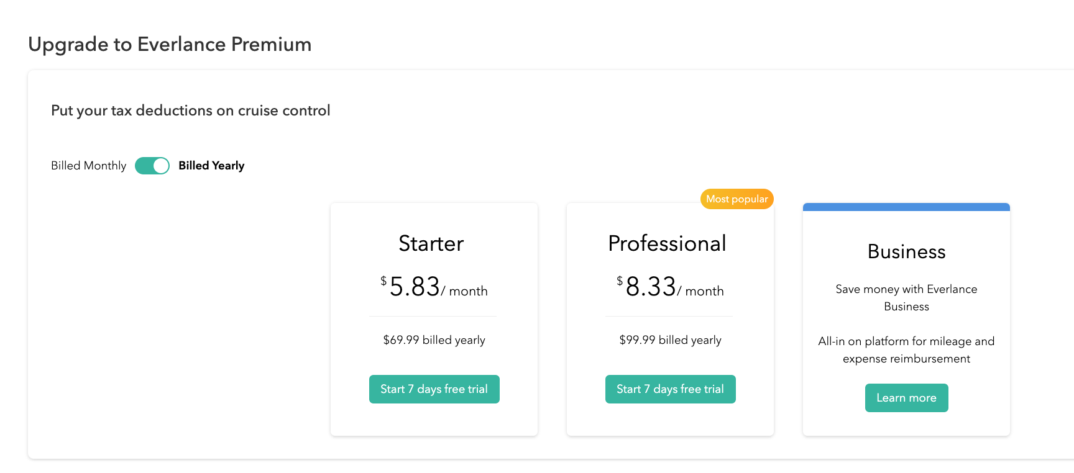Click the Business plan title

point(906,251)
